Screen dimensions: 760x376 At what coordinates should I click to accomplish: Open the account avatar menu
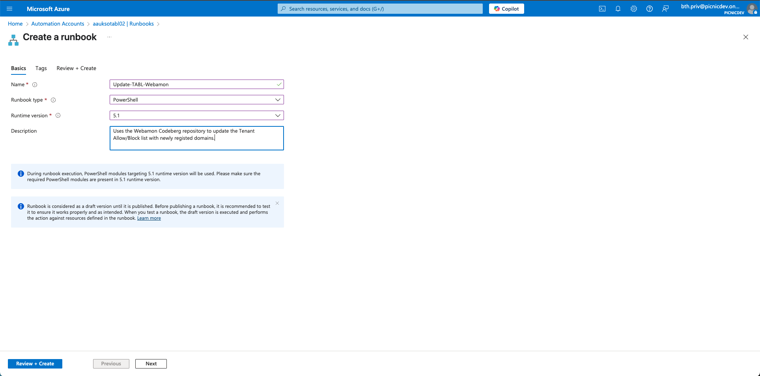coord(752,9)
